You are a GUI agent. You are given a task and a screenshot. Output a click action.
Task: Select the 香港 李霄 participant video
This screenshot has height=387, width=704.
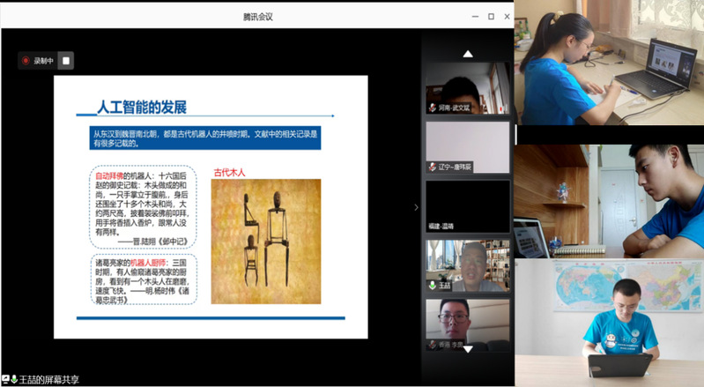pos(467,324)
